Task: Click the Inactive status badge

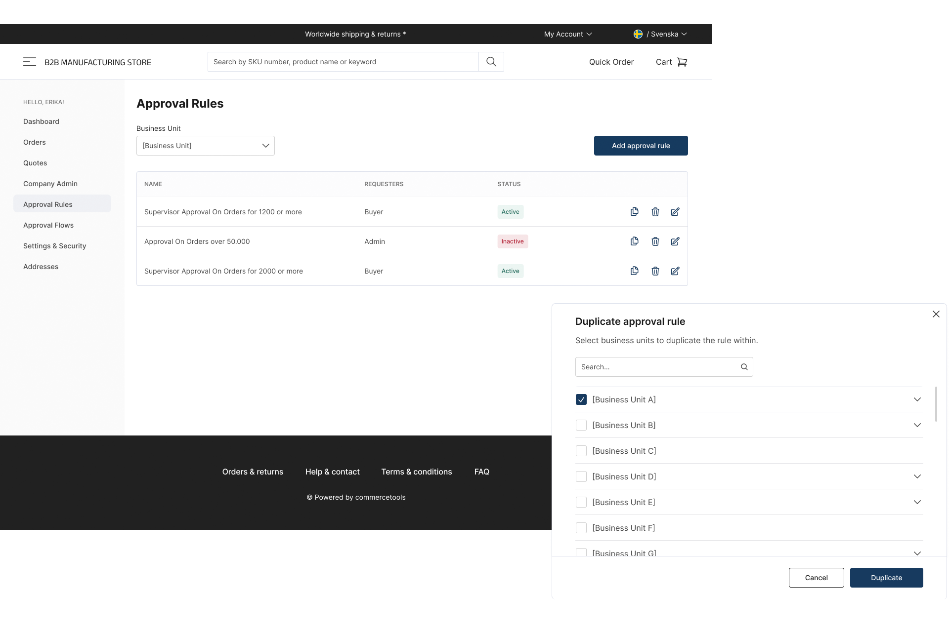Action: (513, 241)
